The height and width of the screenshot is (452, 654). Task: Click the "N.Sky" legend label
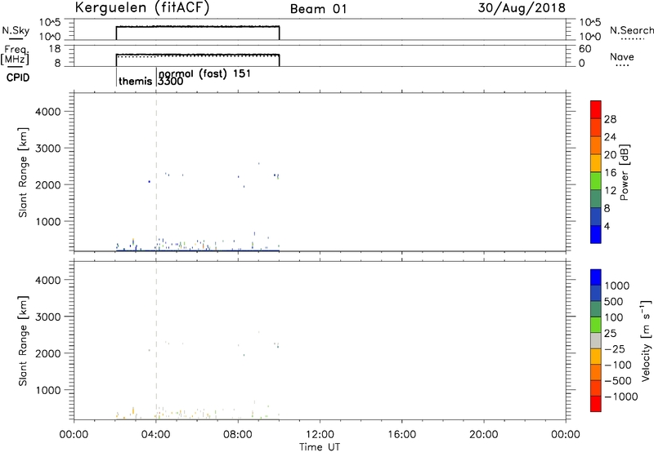pyautogui.click(x=16, y=30)
